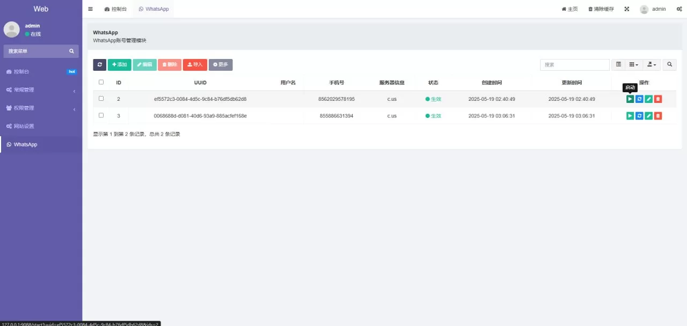
Task: Click the blue sync icon in row ID 3
Action: coord(639,116)
